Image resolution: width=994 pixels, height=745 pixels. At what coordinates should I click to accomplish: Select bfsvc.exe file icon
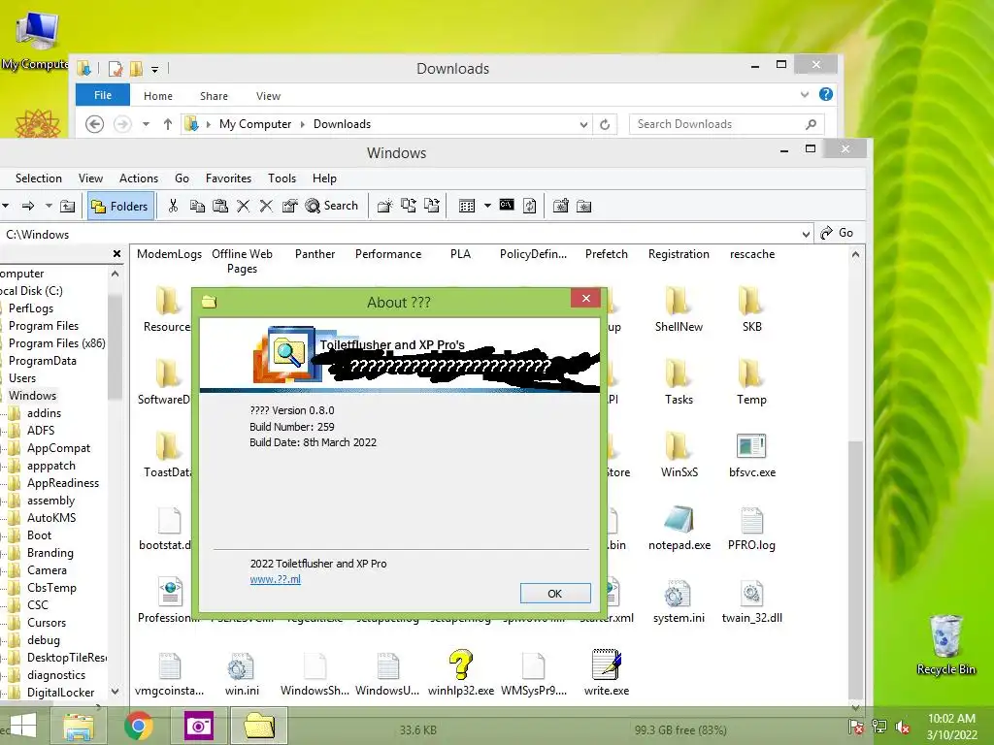click(751, 446)
